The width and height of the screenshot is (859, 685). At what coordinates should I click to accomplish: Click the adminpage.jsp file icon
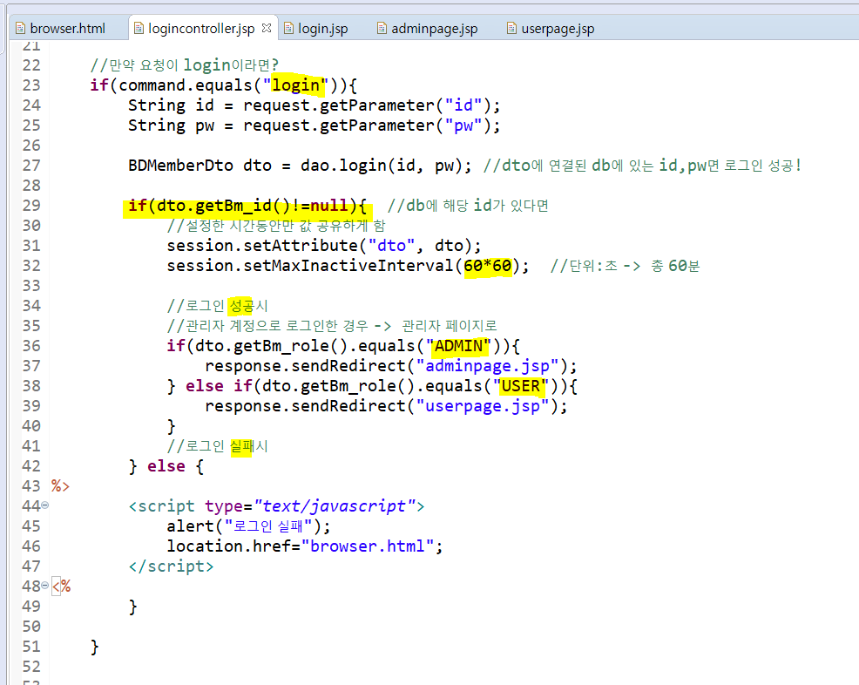click(382, 28)
